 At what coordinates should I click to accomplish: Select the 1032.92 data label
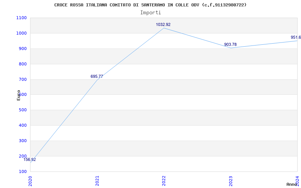[x=163, y=24]
